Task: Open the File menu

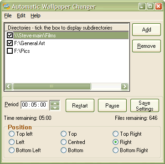Action: [x=8, y=15]
